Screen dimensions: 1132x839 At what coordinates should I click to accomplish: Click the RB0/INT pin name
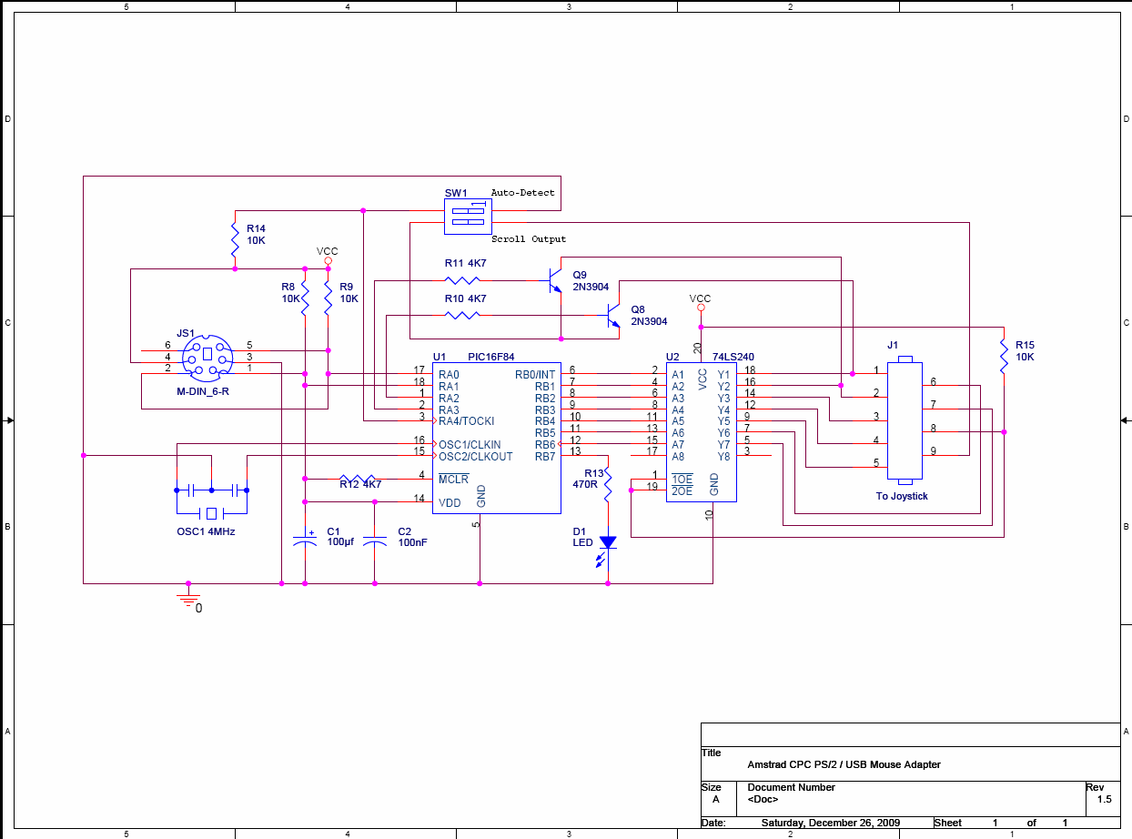tap(535, 374)
